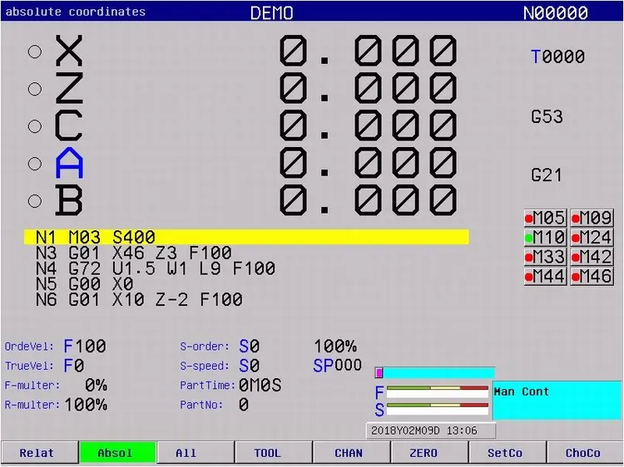
Task: Select the green M10 status indicator
Action: [545, 238]
